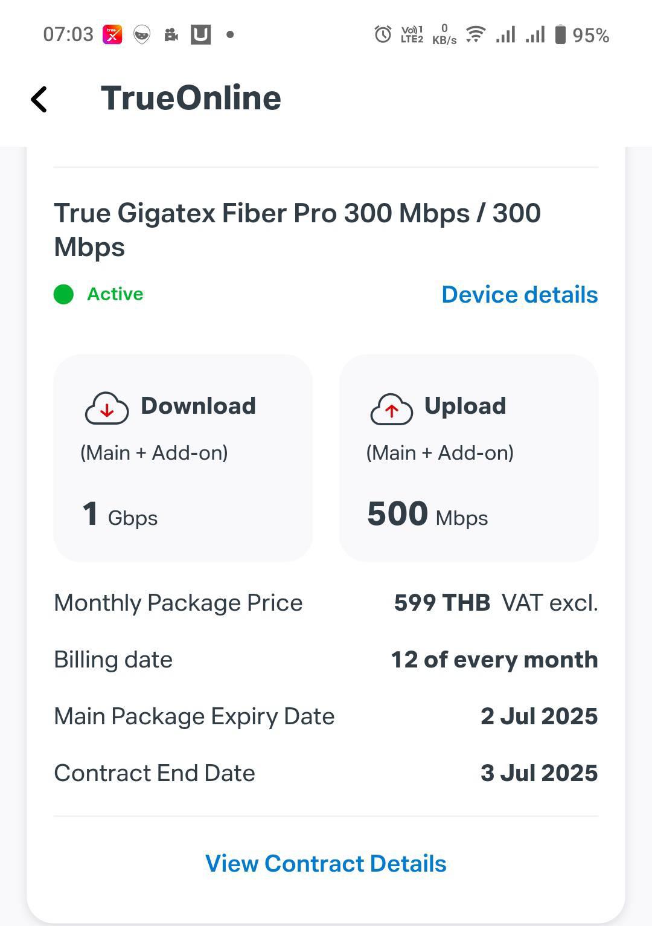Tap the battery icon showing 95%
This screenshot has height=926, width=652.
tap(560, 34)
